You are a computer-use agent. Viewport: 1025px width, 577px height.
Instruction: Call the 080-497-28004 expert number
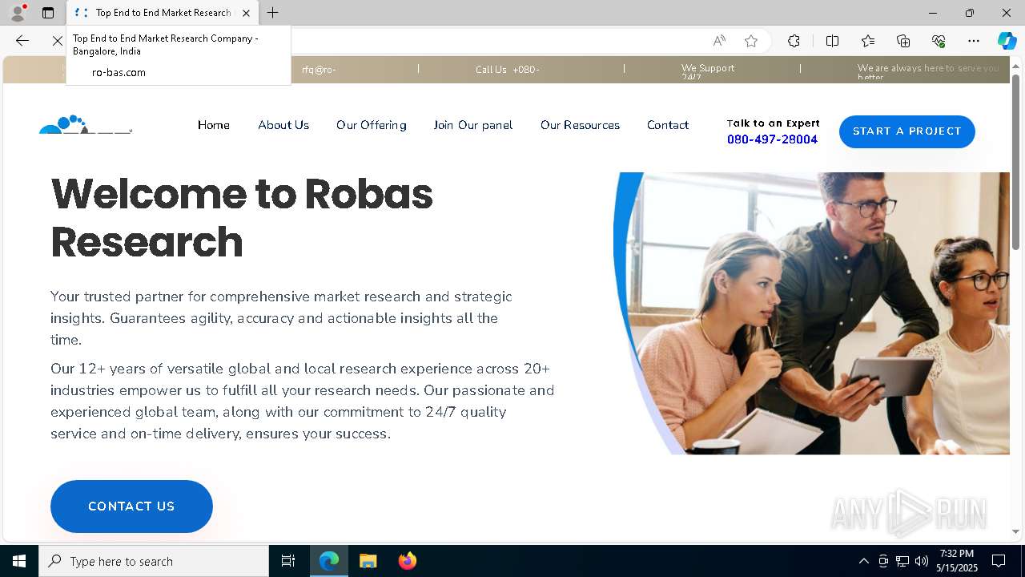coord(772,139)
